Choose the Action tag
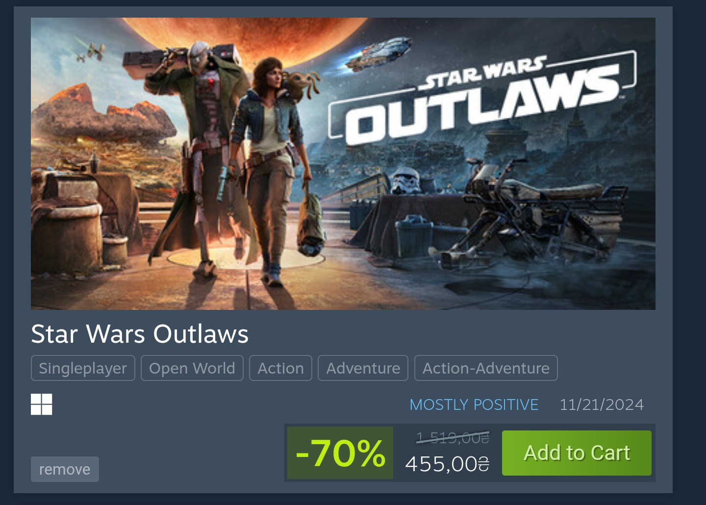 pyautogui.click(x=281, y=368)
